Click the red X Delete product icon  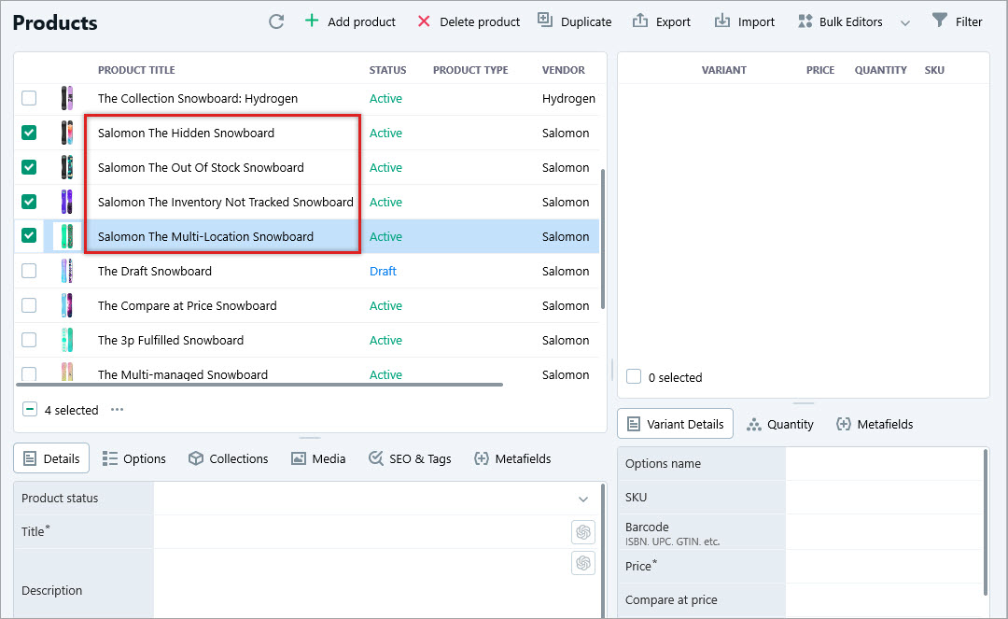[x=424, y=21]
